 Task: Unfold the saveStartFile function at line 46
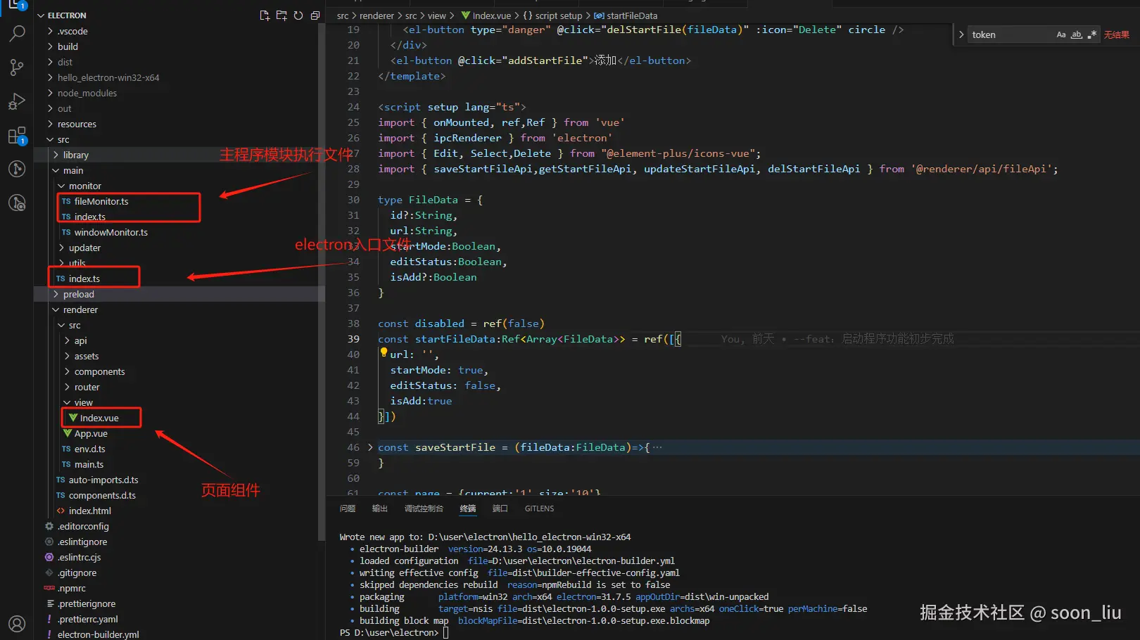pyautogui.click(x=370, y=447)
